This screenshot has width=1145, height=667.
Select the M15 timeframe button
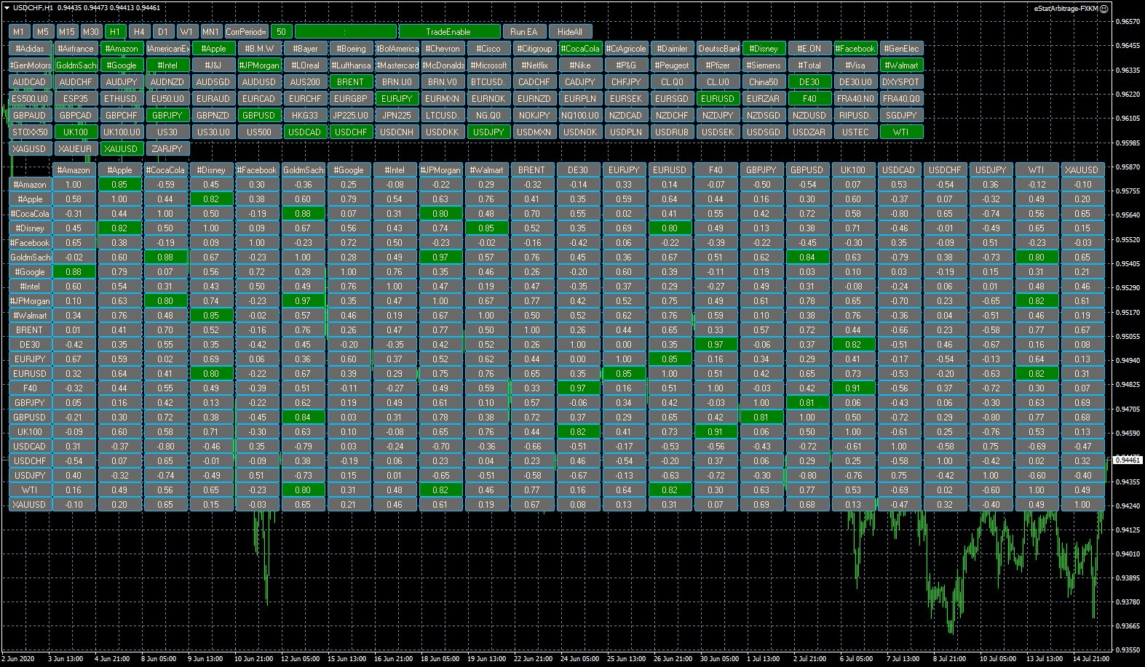click(x=67, y=32)
